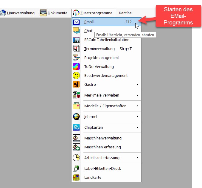Expand the Chipkarten submenu arrow
Viewport: 202px width, 188px height.
tap(137, 127)
